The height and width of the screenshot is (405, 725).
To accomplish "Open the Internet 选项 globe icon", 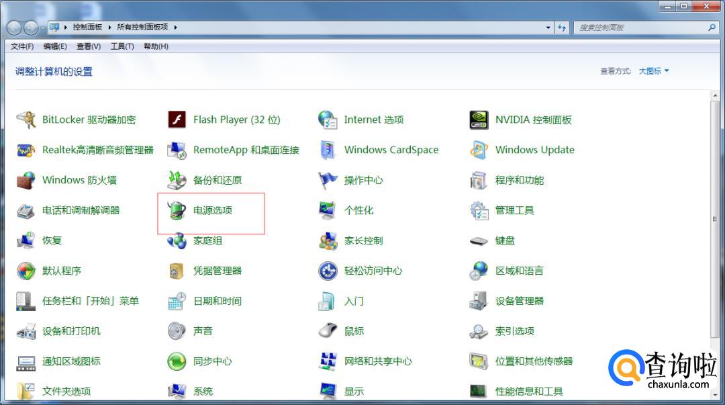I will coord(328,120).
